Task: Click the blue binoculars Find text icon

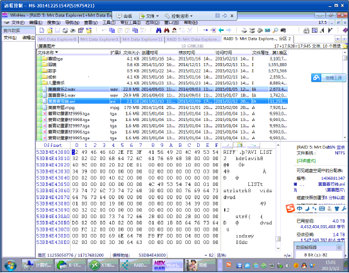Action: pyautogui.click(x=159, y=30)
